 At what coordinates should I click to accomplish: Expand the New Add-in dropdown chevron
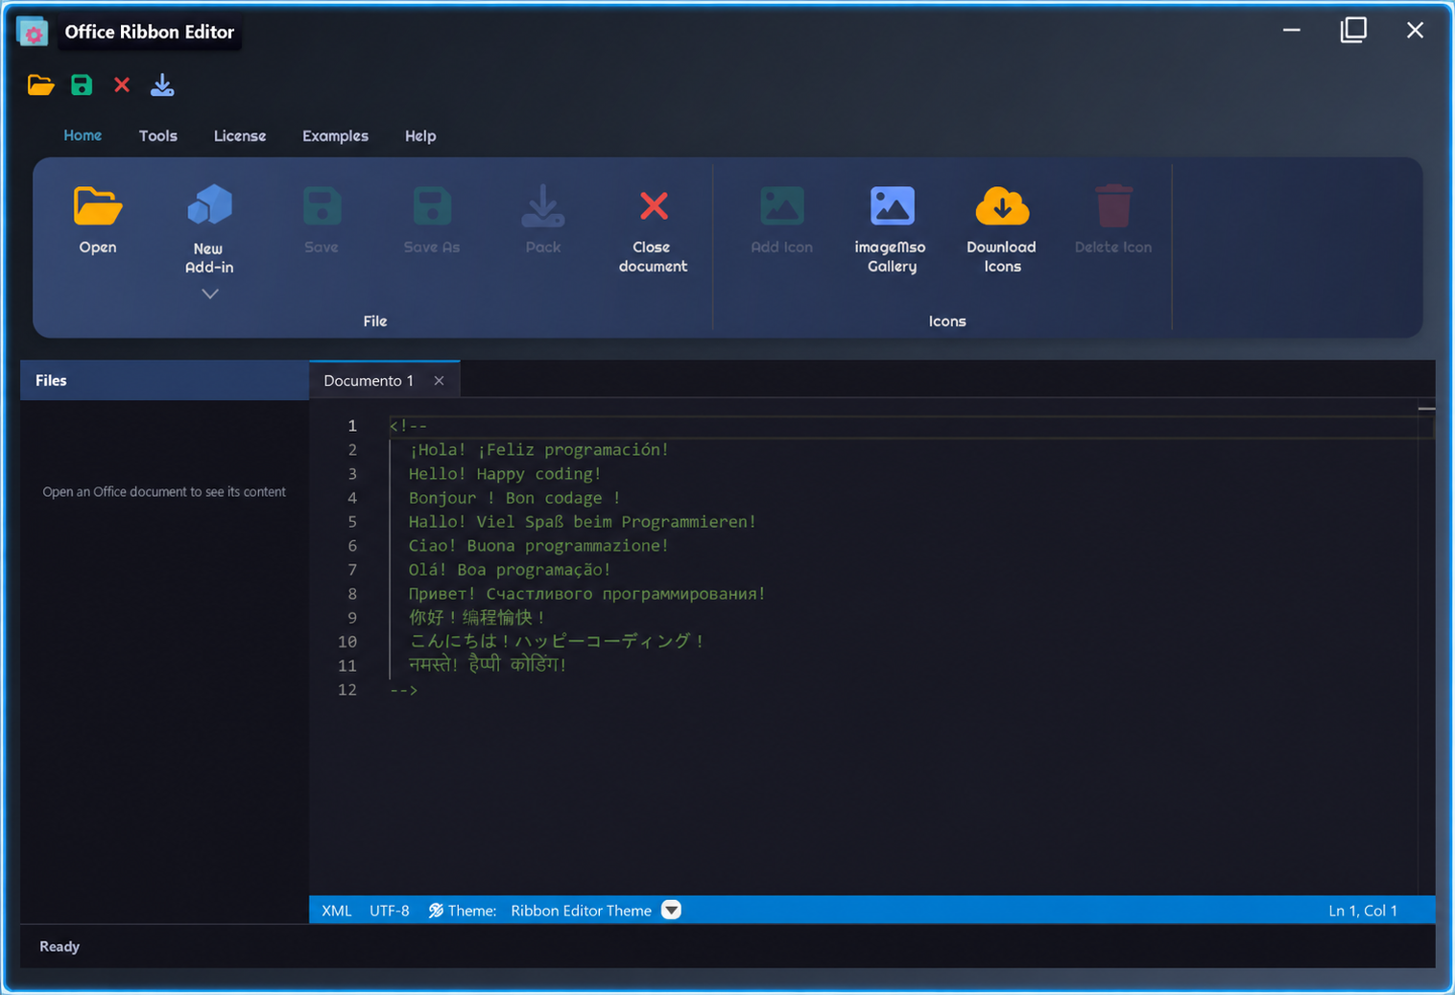point(210,294)
